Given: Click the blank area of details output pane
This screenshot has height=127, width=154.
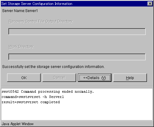Looking at the screenshot, I should pos(77,112).
